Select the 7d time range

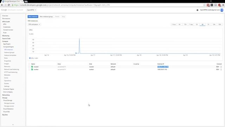(208, 24)
